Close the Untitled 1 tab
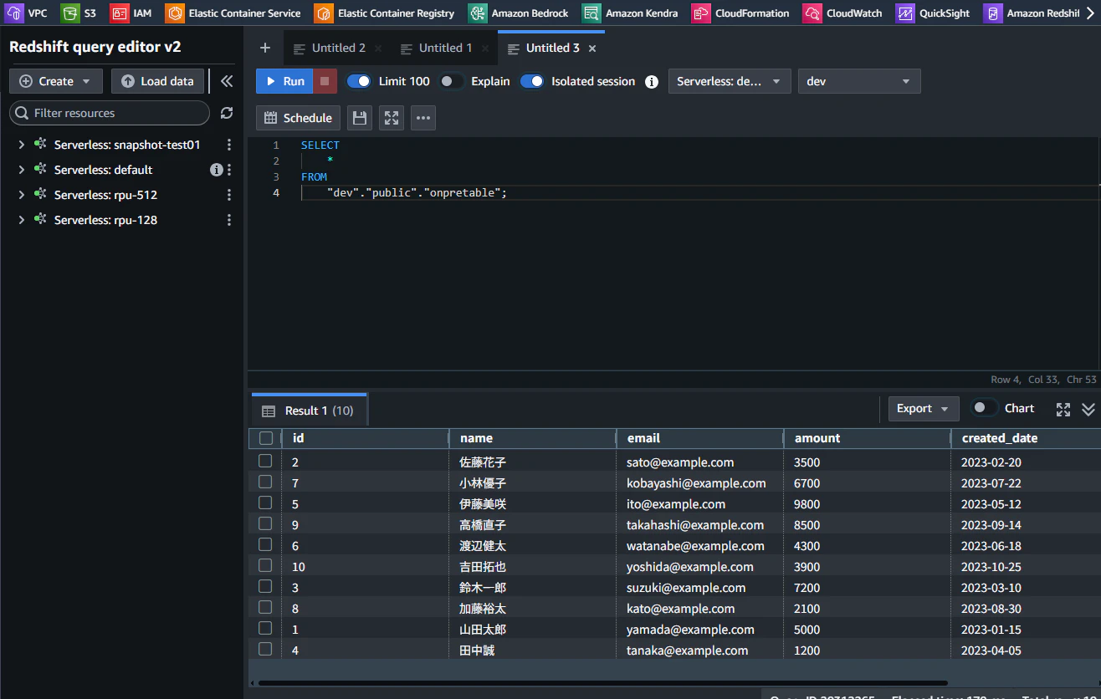1101x699 pixels. click(x=485, y=48)
